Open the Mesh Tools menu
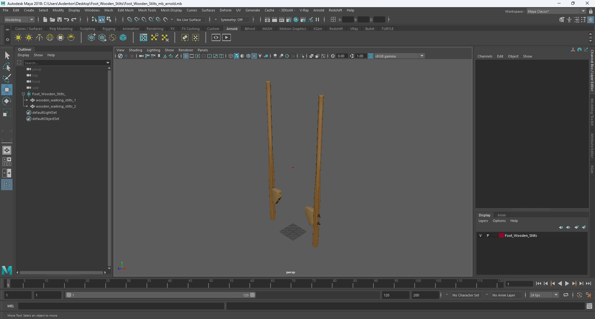 tap(147, 10)
